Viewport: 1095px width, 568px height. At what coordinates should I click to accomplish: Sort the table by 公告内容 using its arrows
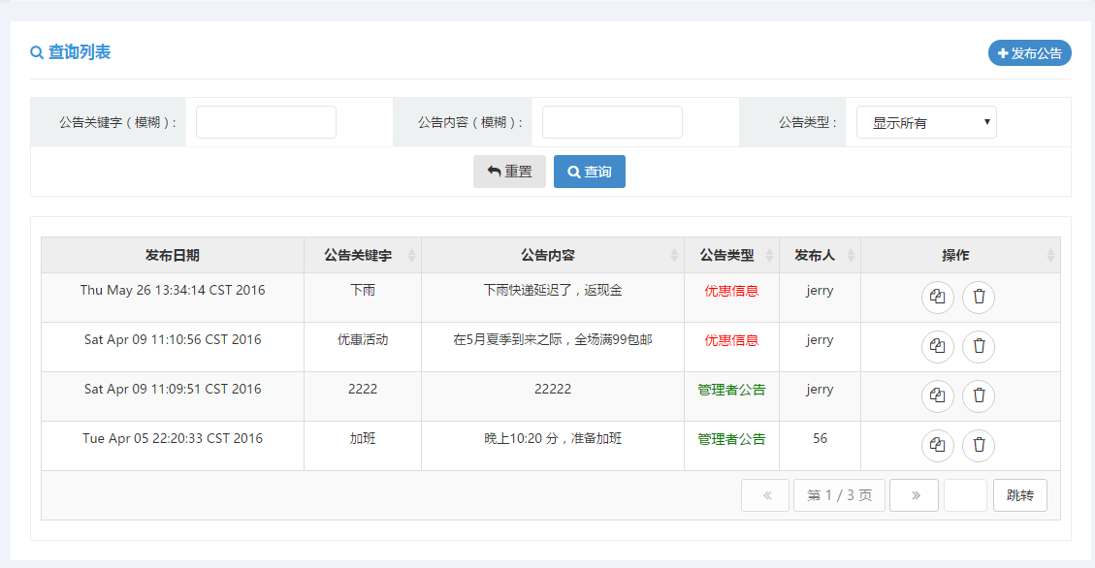pyautogui.click(x=674, y=255)
